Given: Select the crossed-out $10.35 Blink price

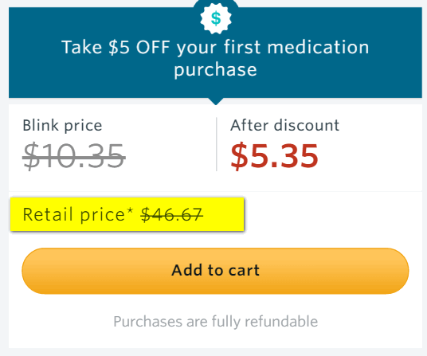Looking at the screenshot, I should point(74,156).
